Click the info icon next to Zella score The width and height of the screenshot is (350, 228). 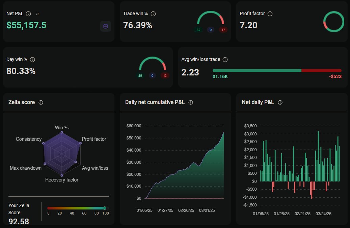pos(41,102)
